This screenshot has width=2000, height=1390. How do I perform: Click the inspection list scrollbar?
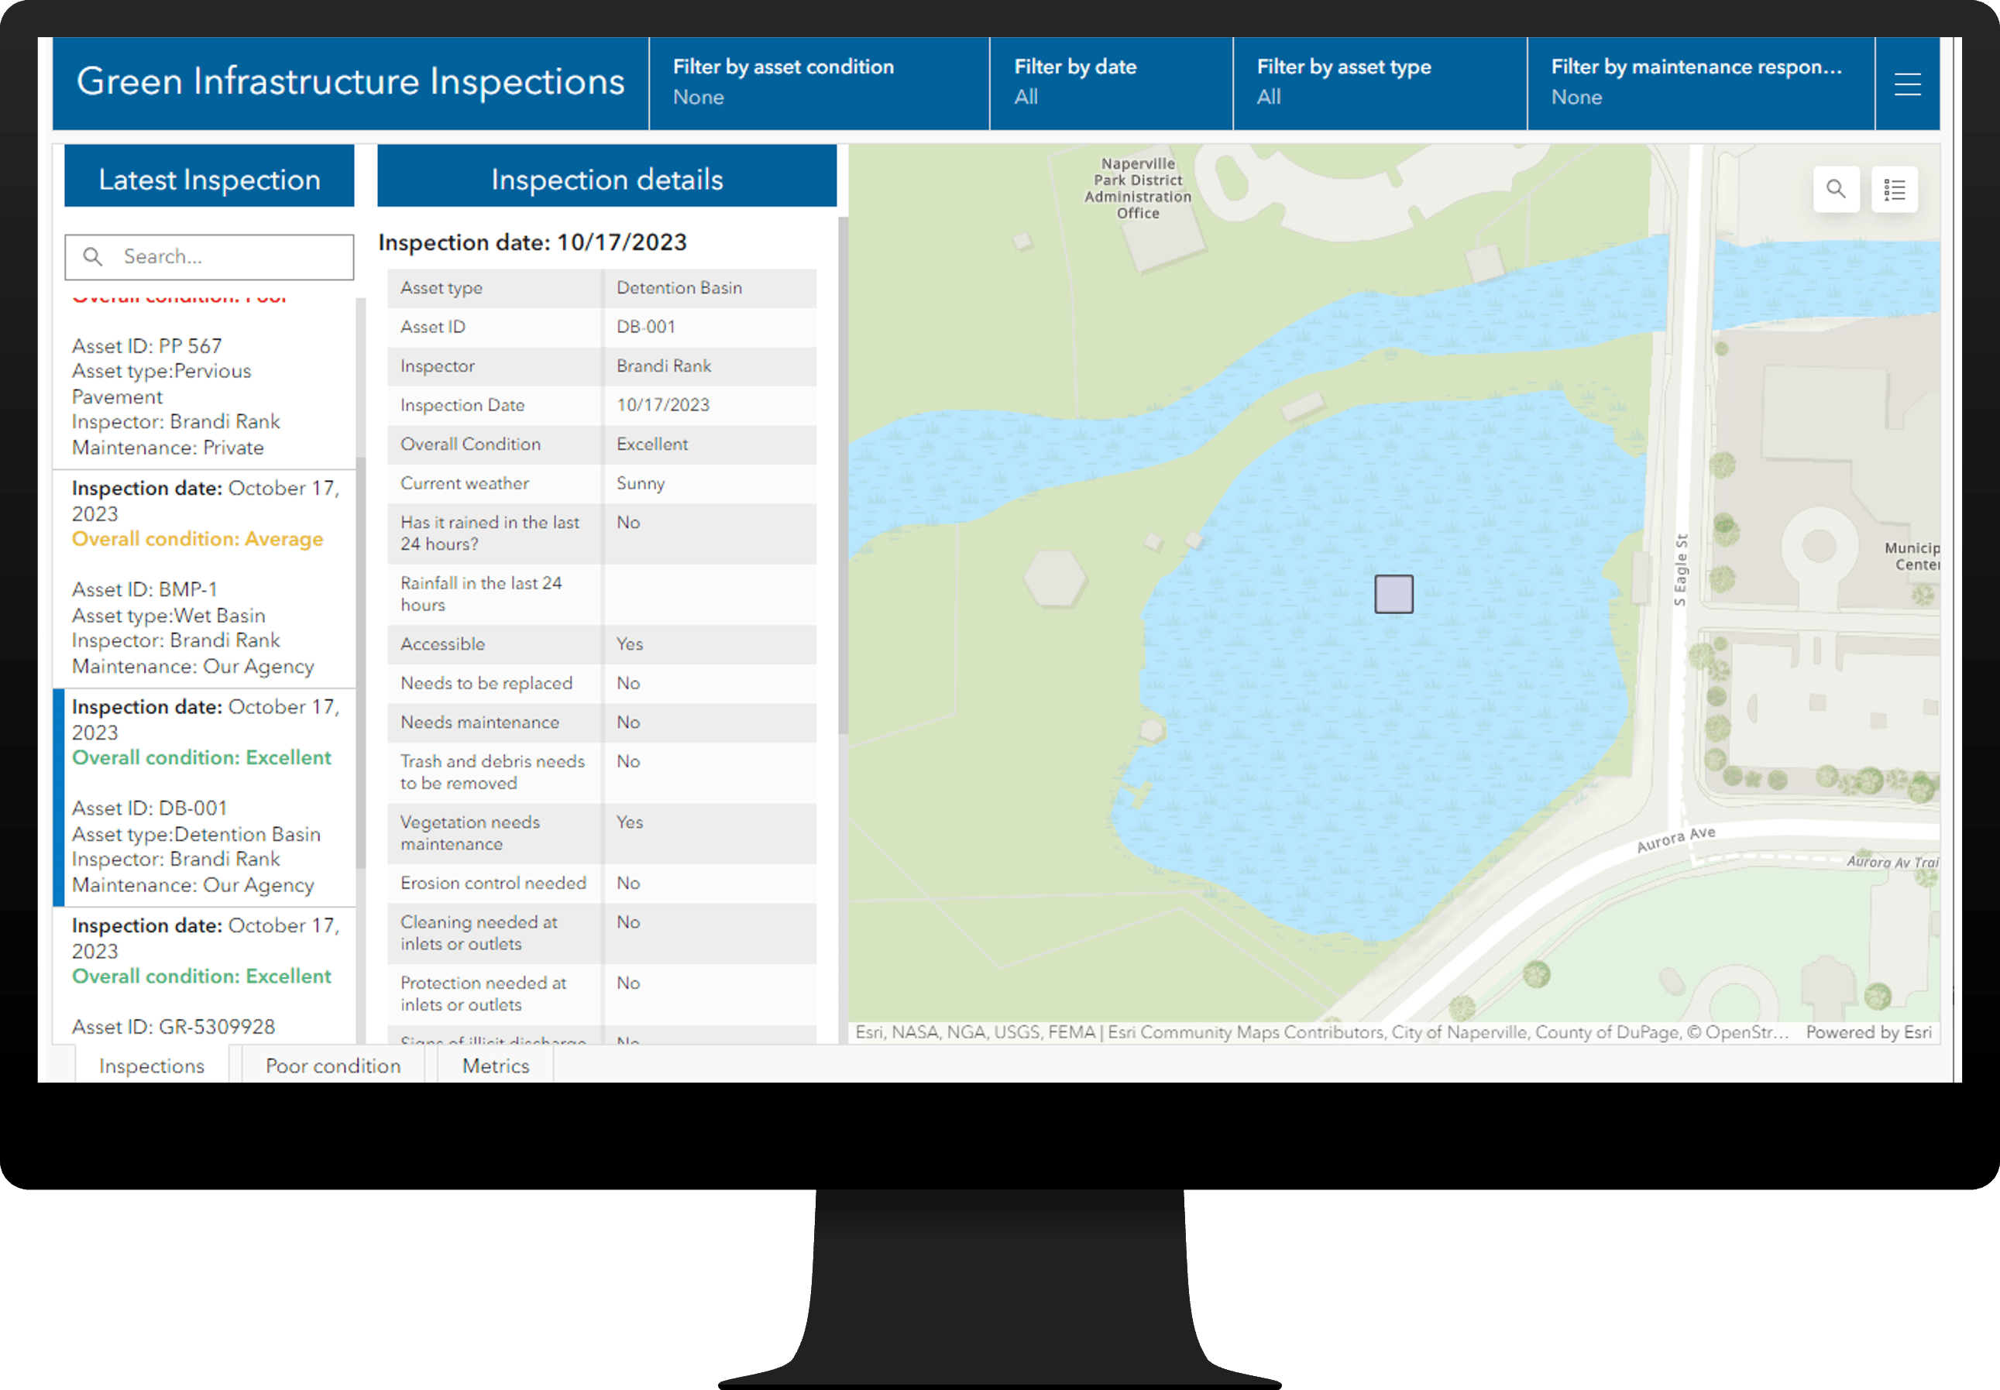(x=361, y=662)
